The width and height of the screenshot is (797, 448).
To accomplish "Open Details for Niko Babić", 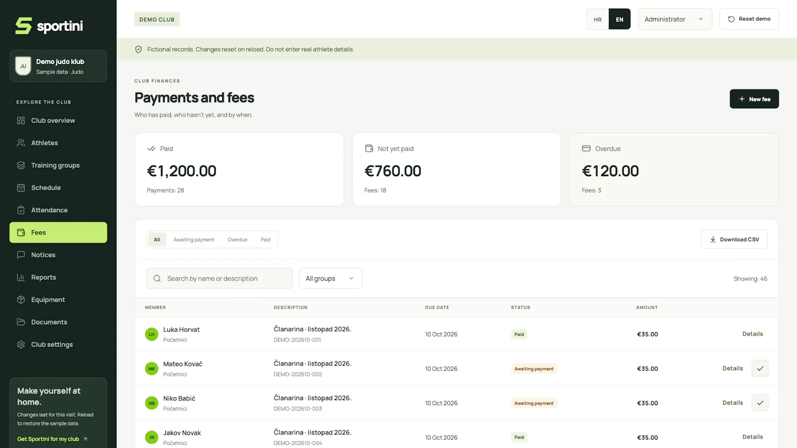I will pyautogui.click(x=733, y=403).
